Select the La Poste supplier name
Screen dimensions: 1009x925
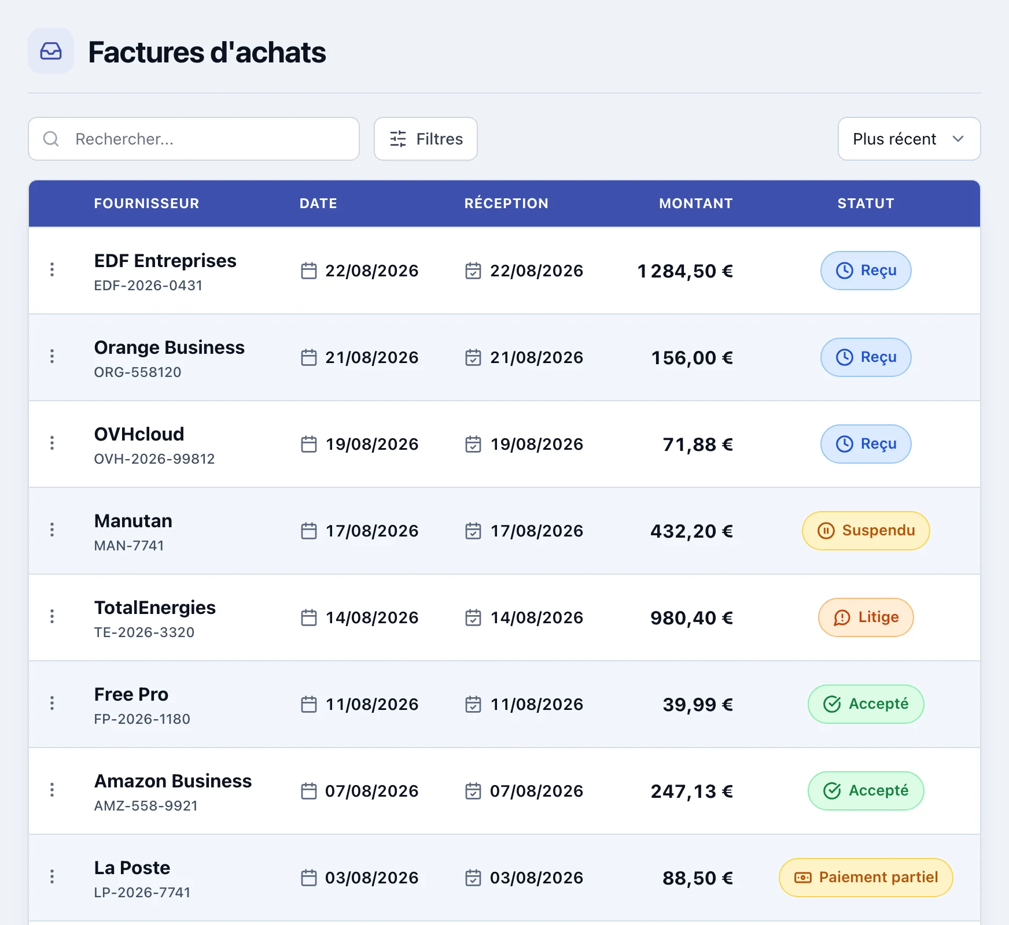click(x=132, y=868)
